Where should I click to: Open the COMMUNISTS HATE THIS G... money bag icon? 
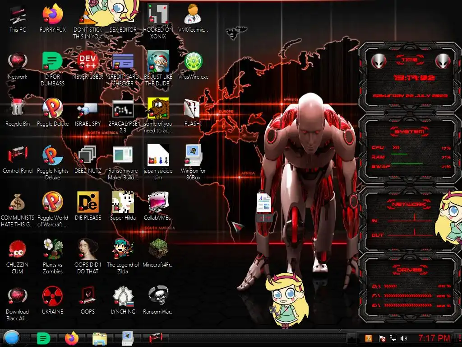click(x=18, y=210)
